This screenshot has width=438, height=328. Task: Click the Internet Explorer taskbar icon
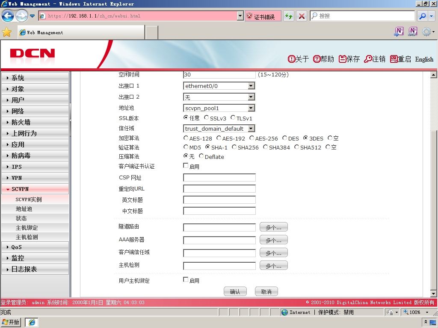coord(32,322)
